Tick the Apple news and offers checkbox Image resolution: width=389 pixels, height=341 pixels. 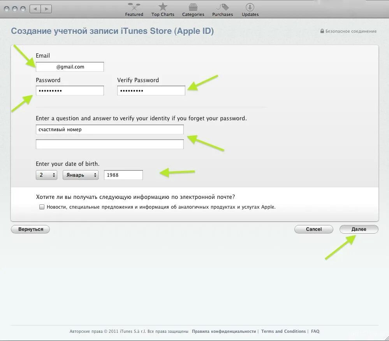(x=42, y=207)
